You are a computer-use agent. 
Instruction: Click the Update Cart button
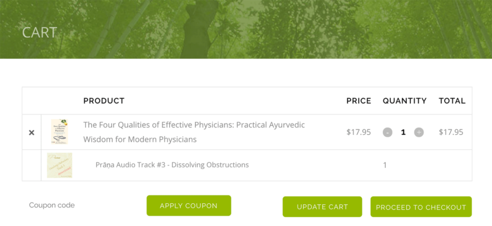(x=322, y=207)
